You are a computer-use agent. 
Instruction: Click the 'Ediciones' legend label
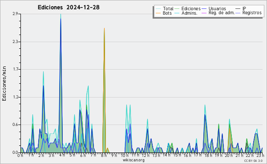191,8
